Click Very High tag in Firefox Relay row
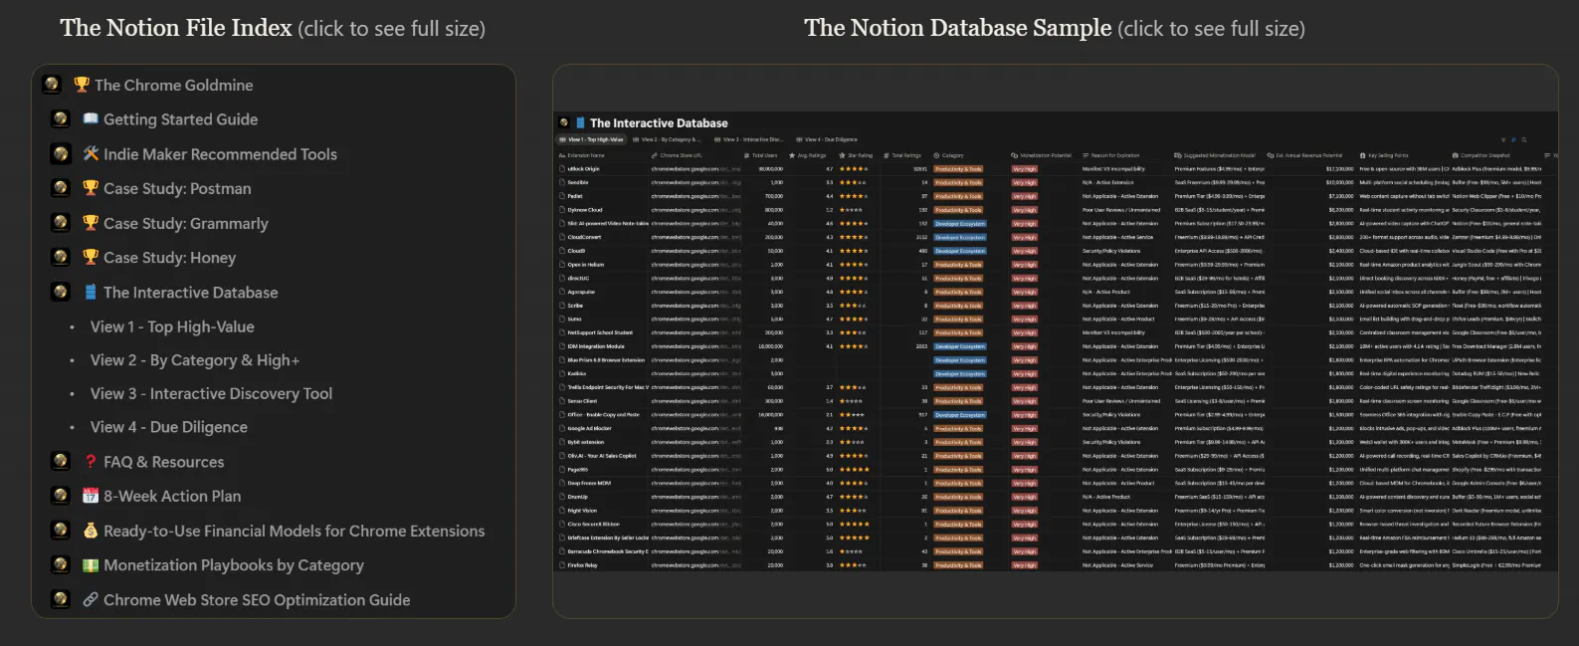Image resolution: width=1579 pixels, height=646 pixels. 1025,565
